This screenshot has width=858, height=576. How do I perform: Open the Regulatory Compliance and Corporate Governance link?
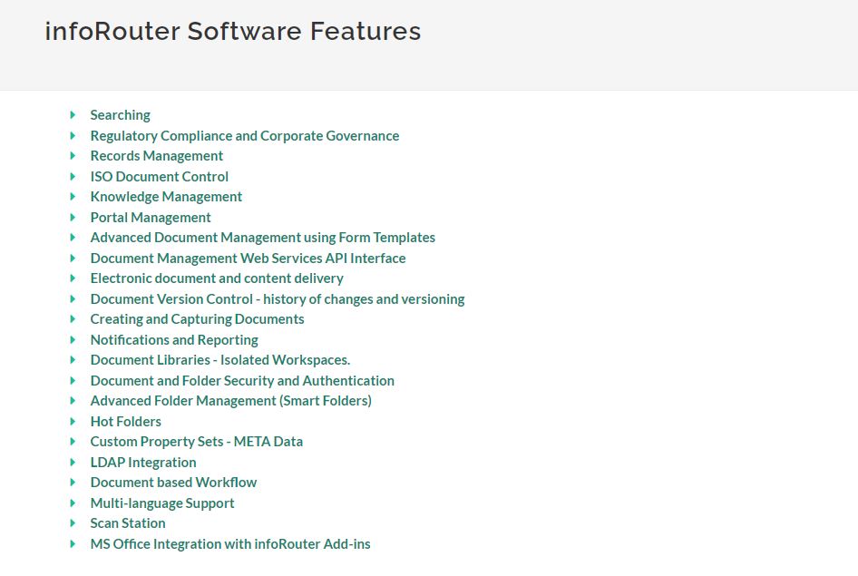coord(245,135)
